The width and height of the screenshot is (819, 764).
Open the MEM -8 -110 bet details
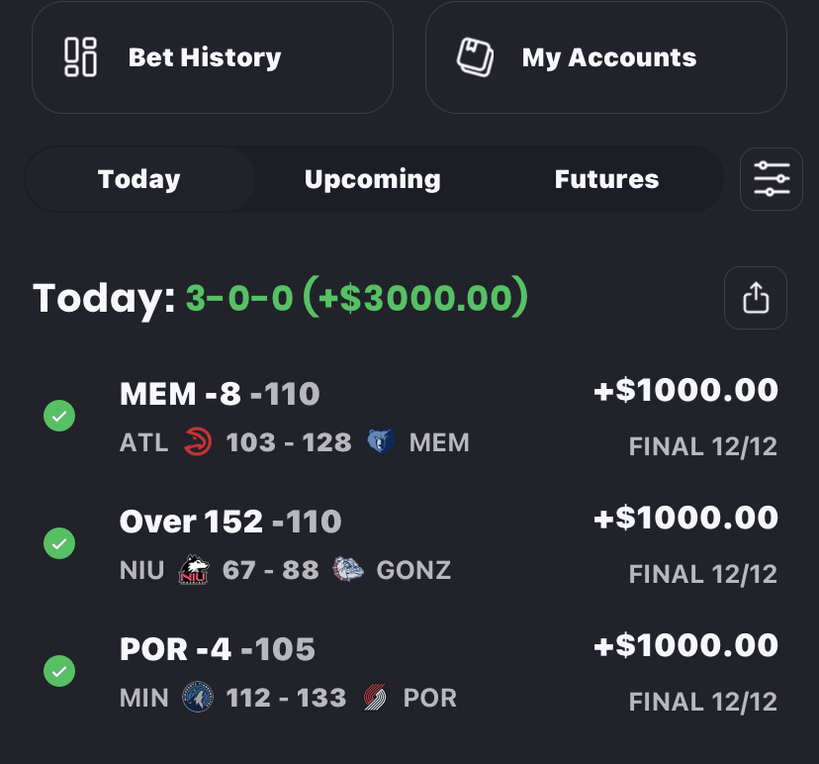coord(220,395)
